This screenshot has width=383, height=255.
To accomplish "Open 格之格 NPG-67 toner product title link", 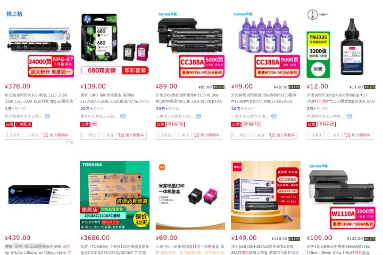I will tap(39, 98).
